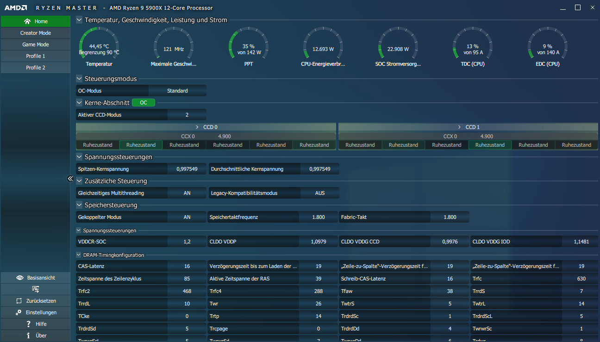The image size is (600, 342).
Task: Collapse the Speichersteuerung section
Action: click(79, 205)
